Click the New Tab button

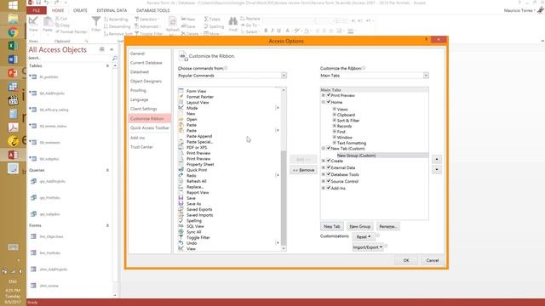[332, 226]
